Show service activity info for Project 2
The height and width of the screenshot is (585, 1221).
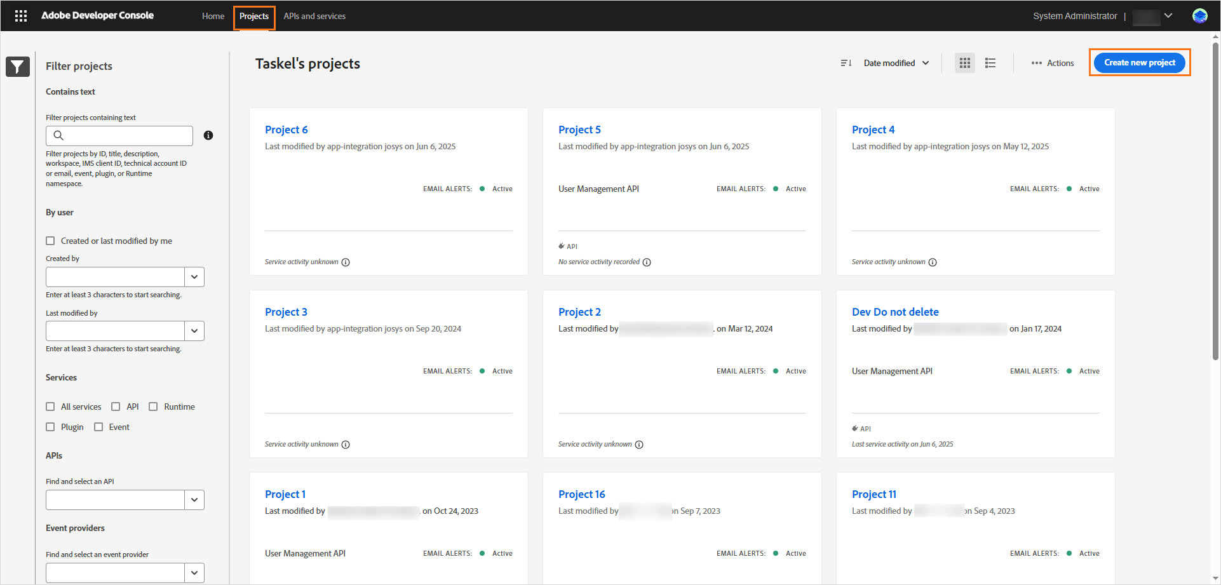coord(639,445)
